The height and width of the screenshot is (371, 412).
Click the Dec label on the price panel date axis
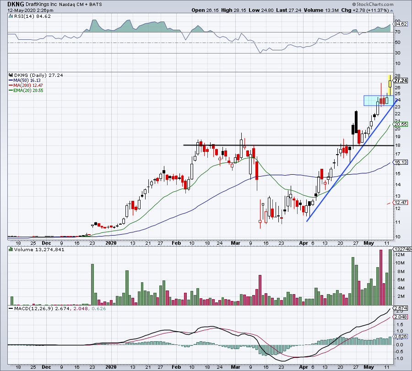click(46, 243)
